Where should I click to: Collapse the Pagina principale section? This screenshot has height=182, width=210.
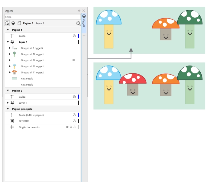[8, 109]
